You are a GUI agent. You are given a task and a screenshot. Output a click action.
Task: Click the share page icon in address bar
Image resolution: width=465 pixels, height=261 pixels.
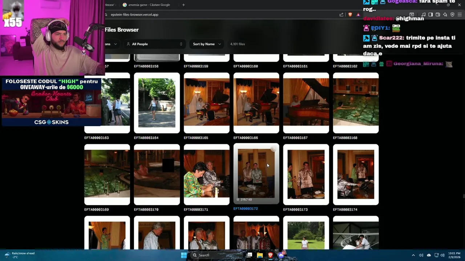coord(341,14)
